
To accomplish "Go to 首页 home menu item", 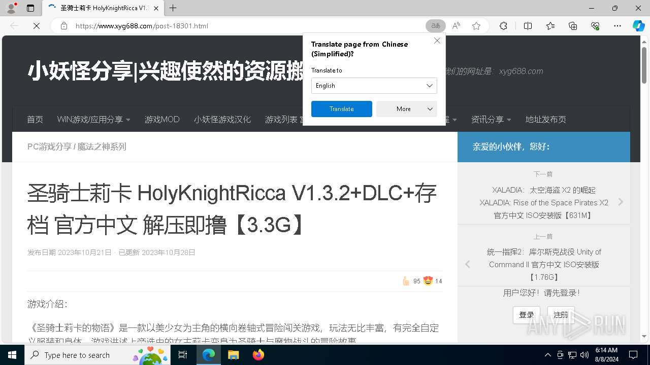I will (x=35, y=120).
